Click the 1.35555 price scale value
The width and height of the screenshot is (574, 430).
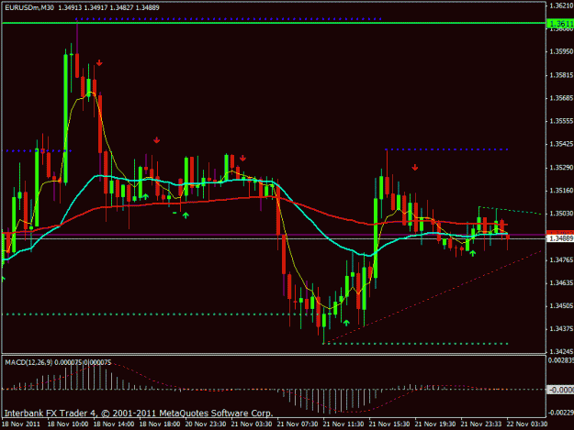tap(561, 121)
